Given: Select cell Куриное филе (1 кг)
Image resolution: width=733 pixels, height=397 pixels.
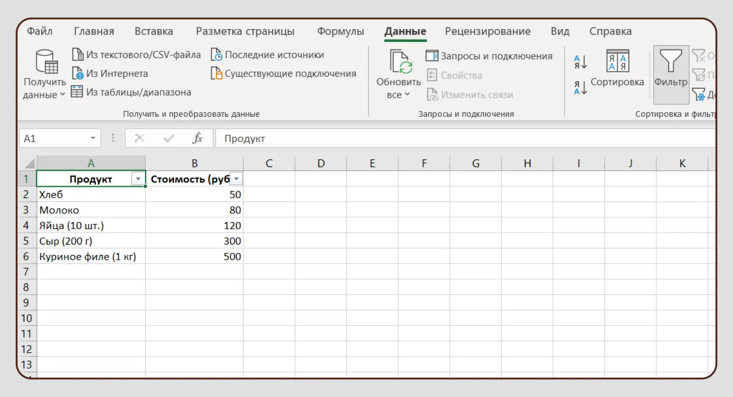Looking at the screenshot, I should point(91,256).
